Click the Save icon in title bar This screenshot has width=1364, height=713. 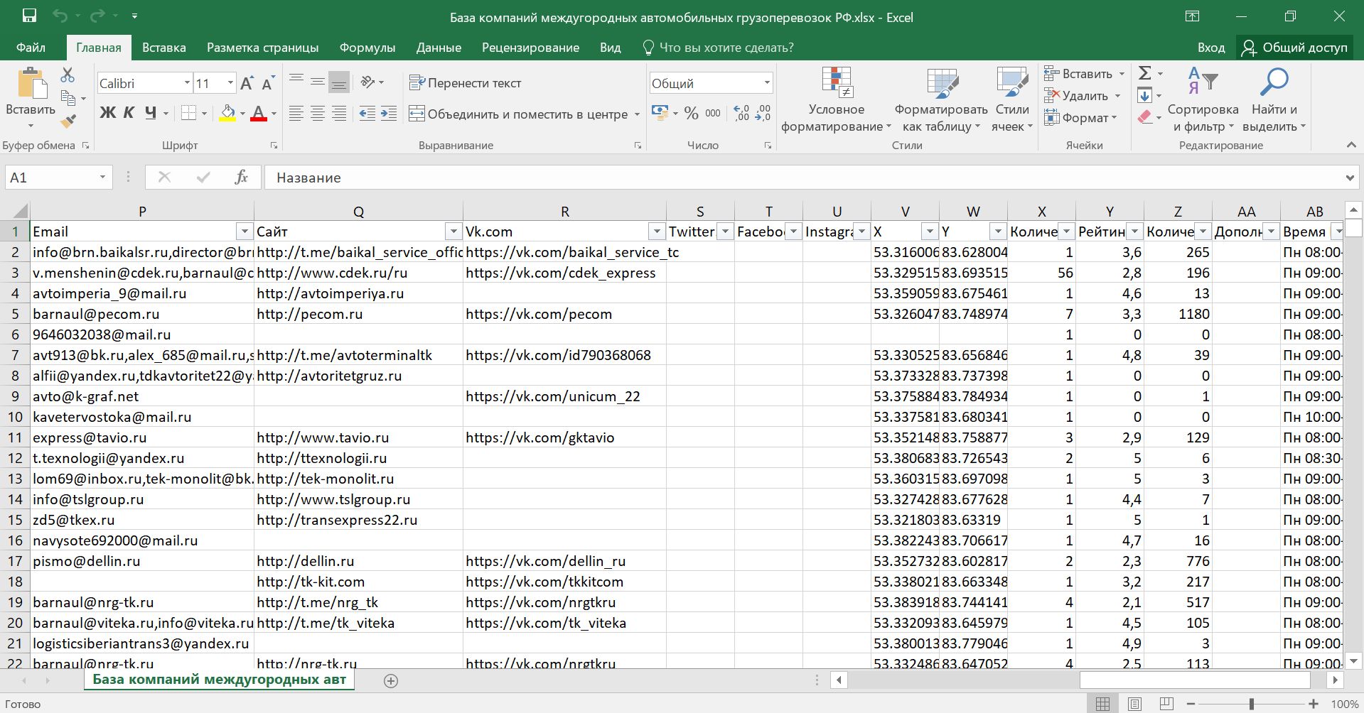[x=29, y=16]
